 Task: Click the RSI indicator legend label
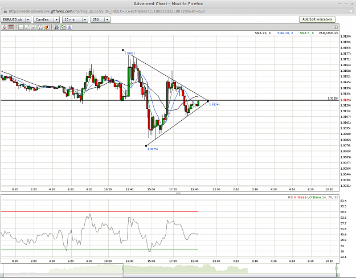[290, 197]
